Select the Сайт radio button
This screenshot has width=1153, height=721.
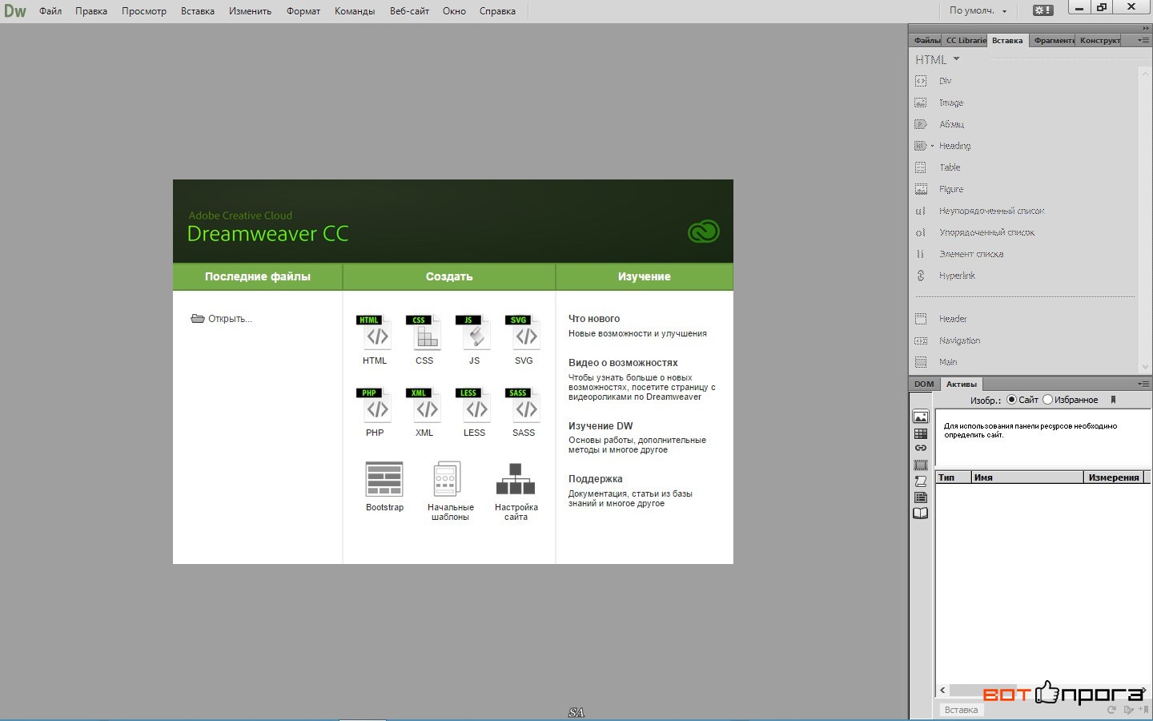pos(1012,400)
